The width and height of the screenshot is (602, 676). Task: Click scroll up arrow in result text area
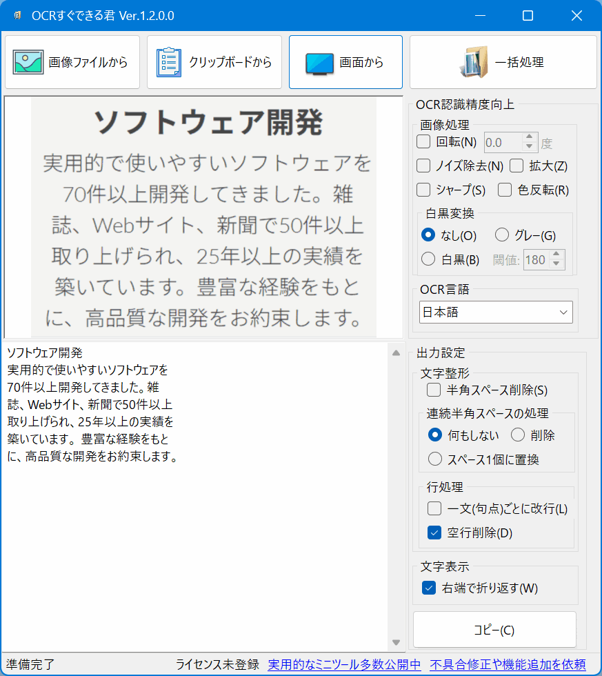pyautogui.click(x=397, y=353)
